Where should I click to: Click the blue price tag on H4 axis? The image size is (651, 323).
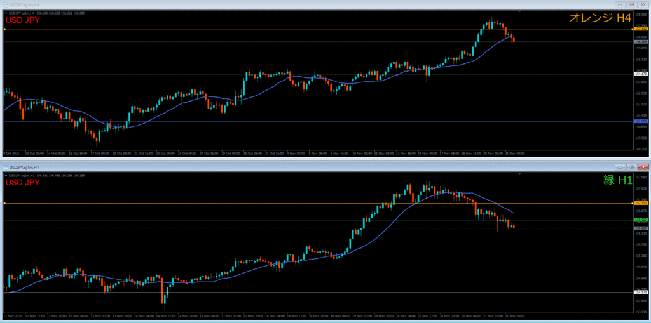[x=641, y=121]
